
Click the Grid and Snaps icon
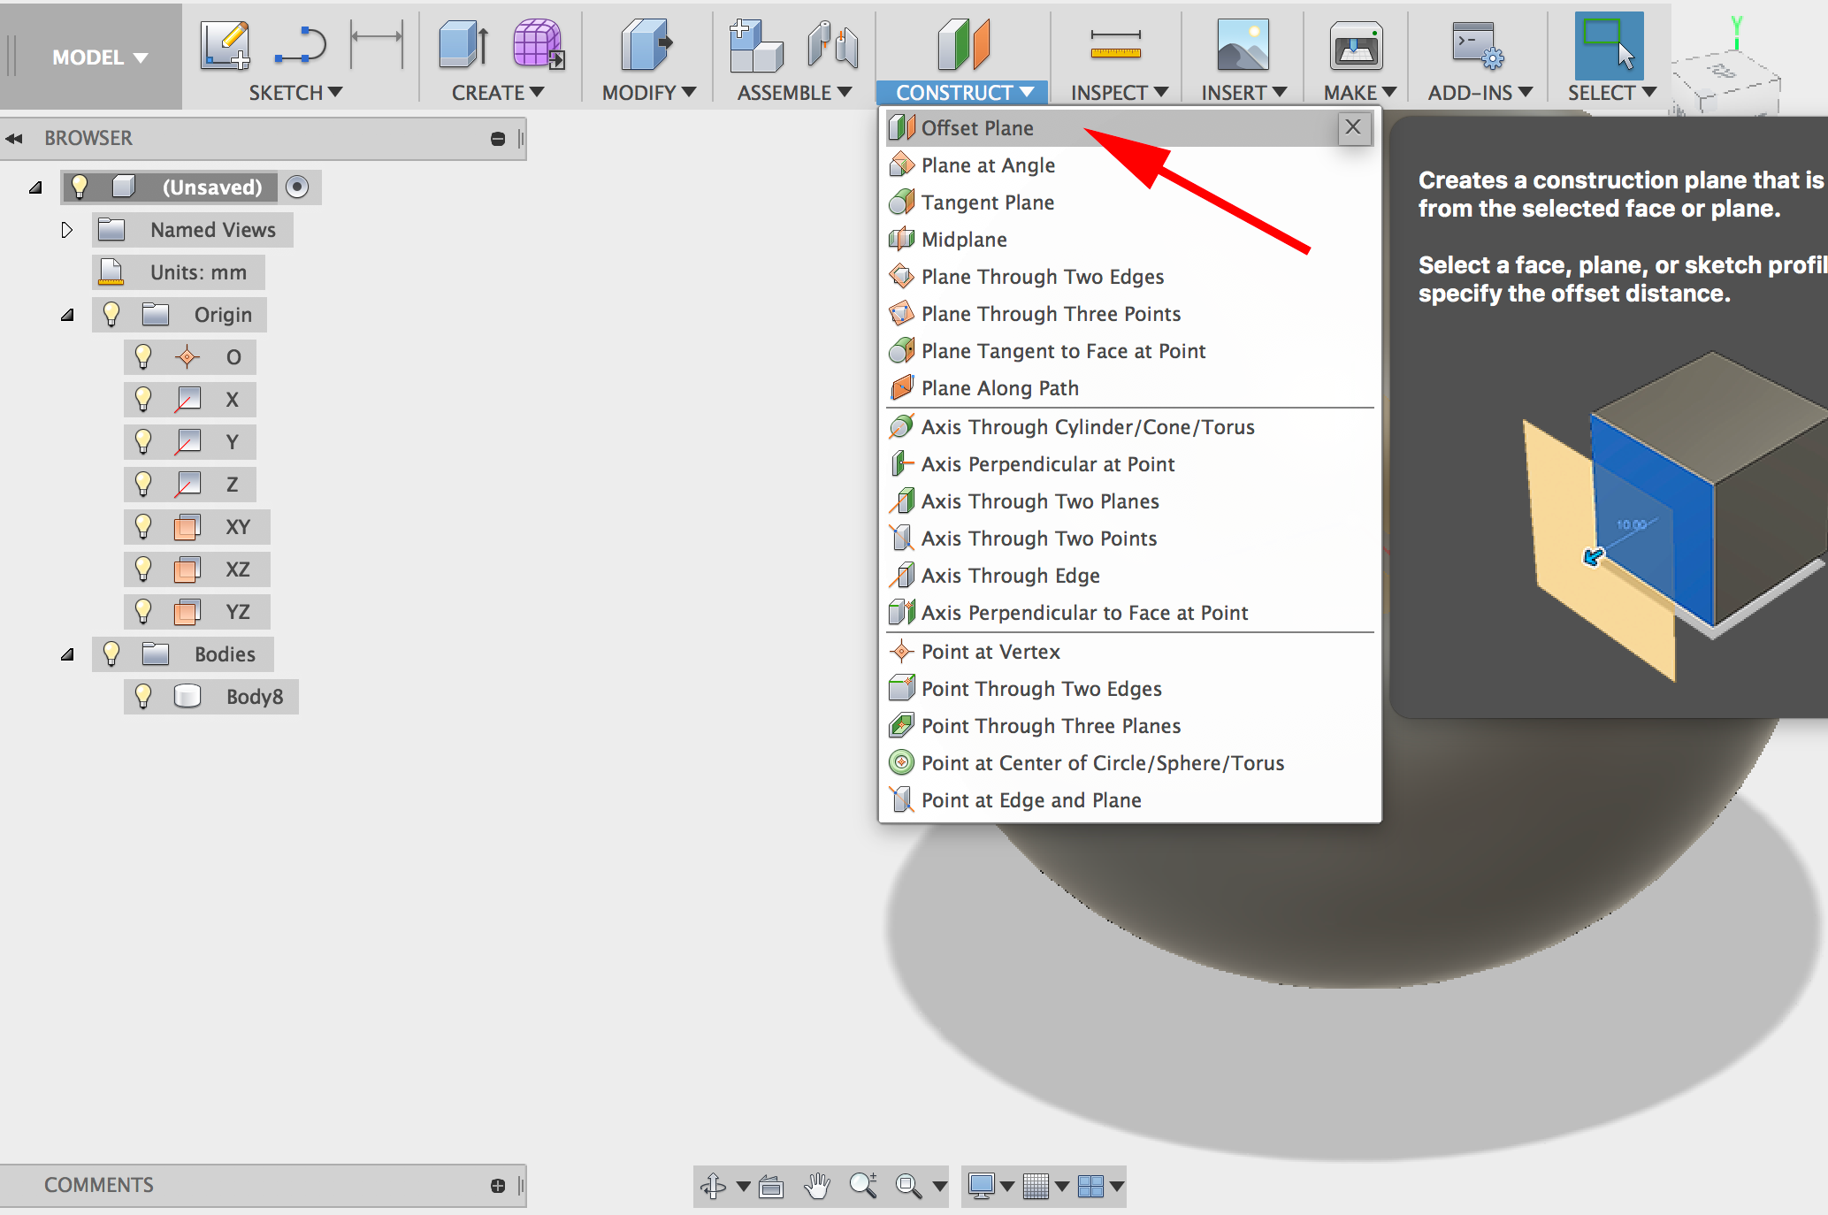pyautogui.click(x=1036, y=1186)
